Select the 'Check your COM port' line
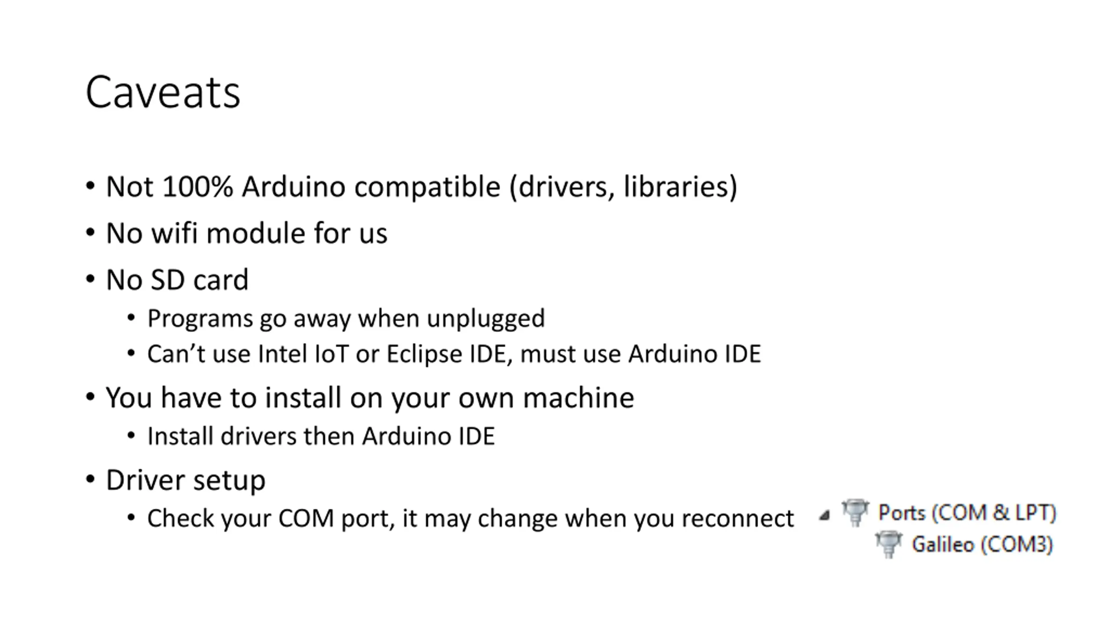The height and width of the screenshot is (624, 1110). (x=470, y=518)
